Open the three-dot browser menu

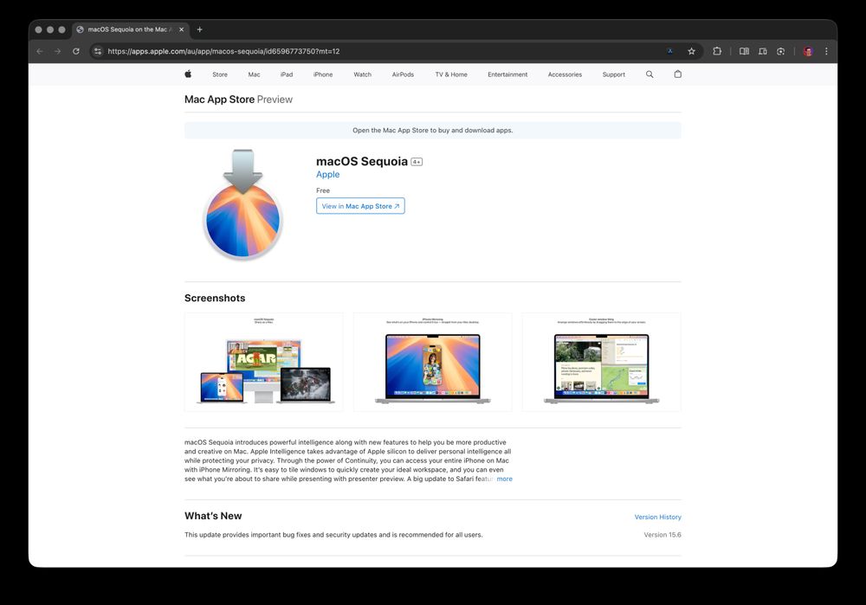coord(826,51)
